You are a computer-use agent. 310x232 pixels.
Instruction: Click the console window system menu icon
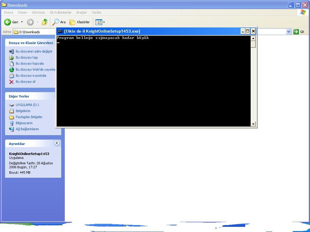tap(60, 31)
